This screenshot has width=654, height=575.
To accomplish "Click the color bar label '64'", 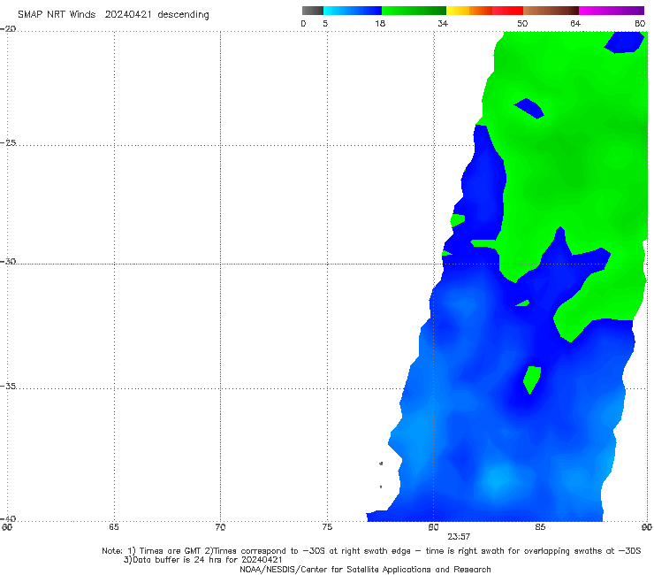I will [x=575, y=23].
